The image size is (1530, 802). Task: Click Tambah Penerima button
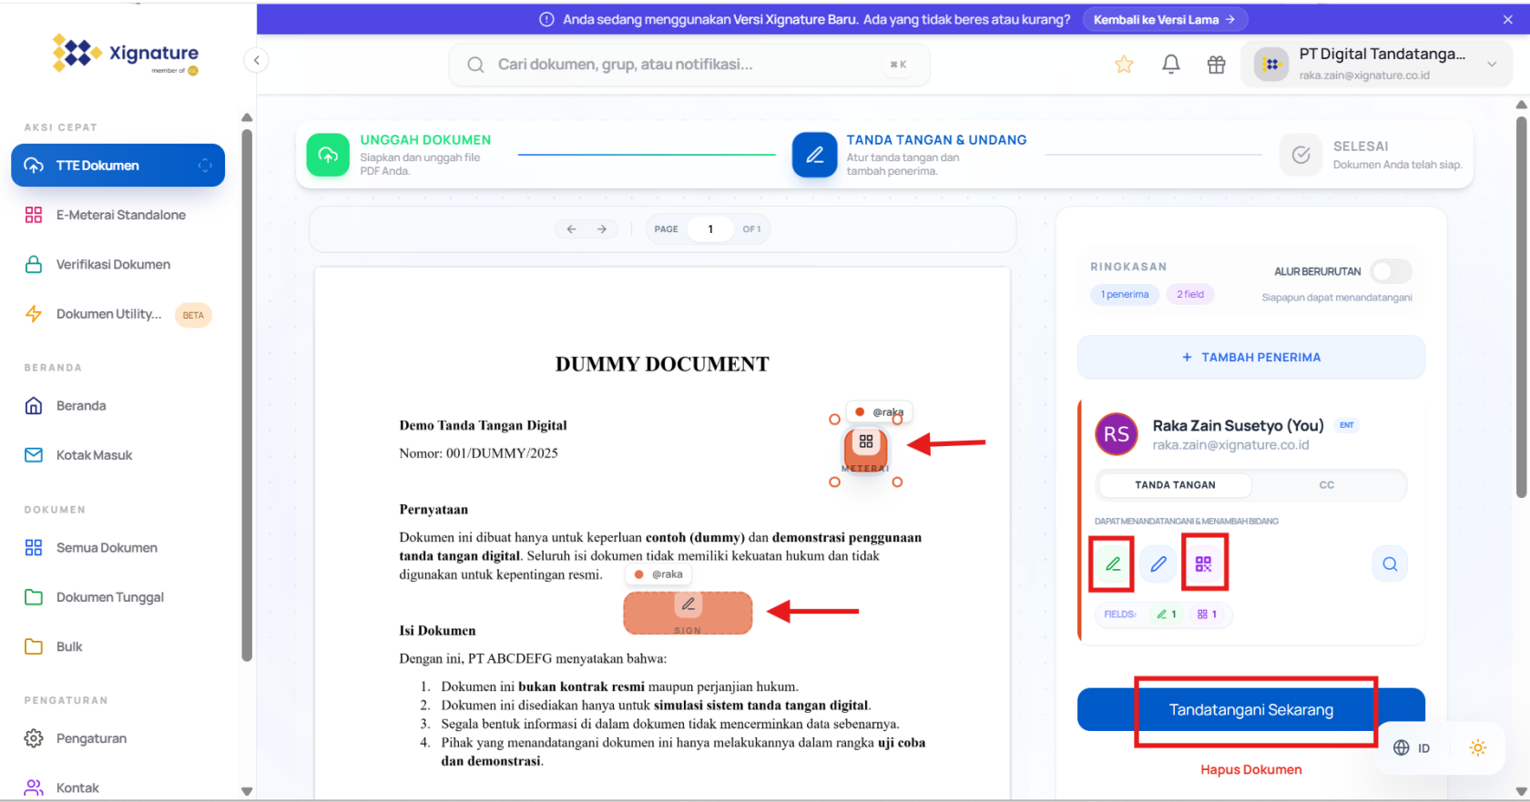(x=1251, y=358)
